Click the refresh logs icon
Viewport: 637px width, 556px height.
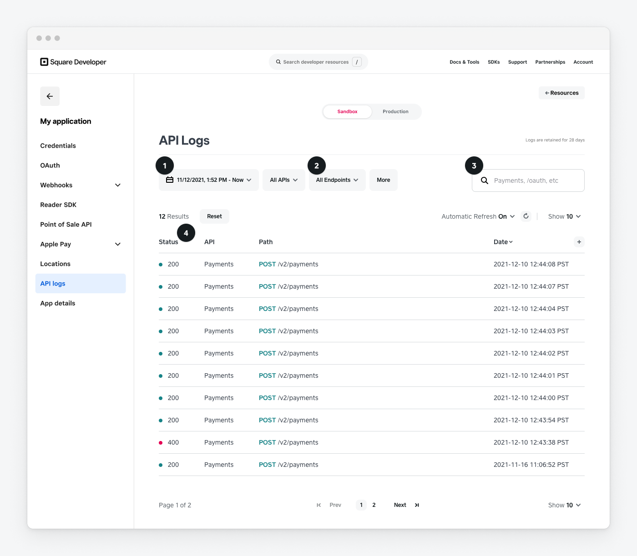(x=526, y=216)
